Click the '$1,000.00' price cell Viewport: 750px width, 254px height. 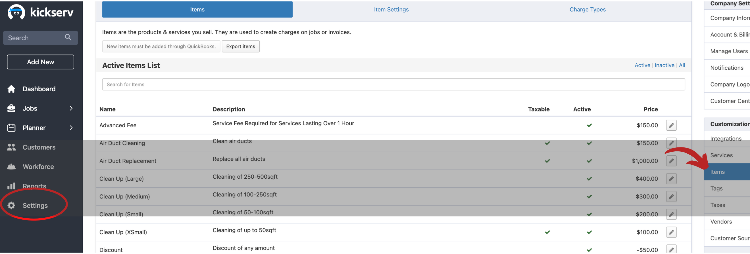[x=645, y=161]
